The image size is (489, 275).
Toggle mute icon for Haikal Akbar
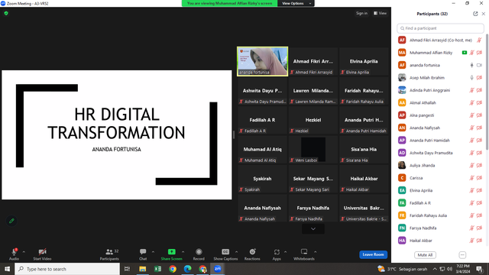tap(472, 241)
